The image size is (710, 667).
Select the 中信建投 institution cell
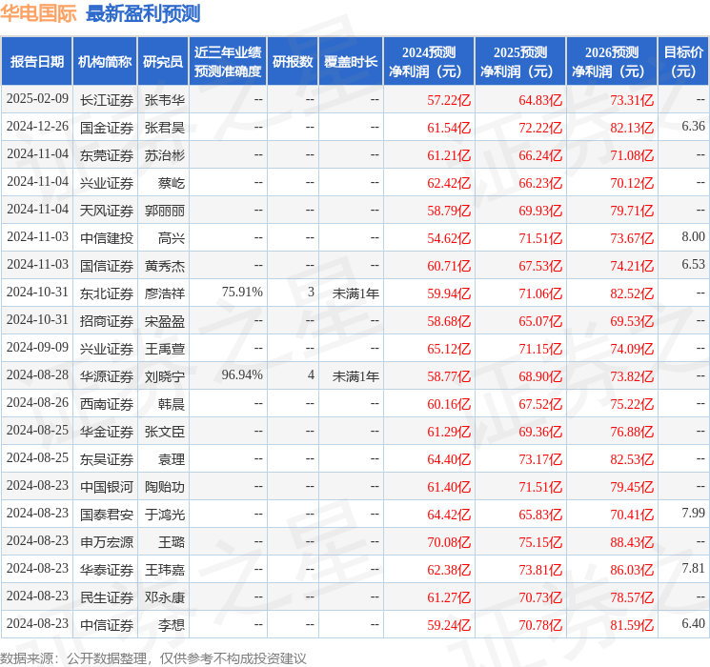[x=107, y=238]
